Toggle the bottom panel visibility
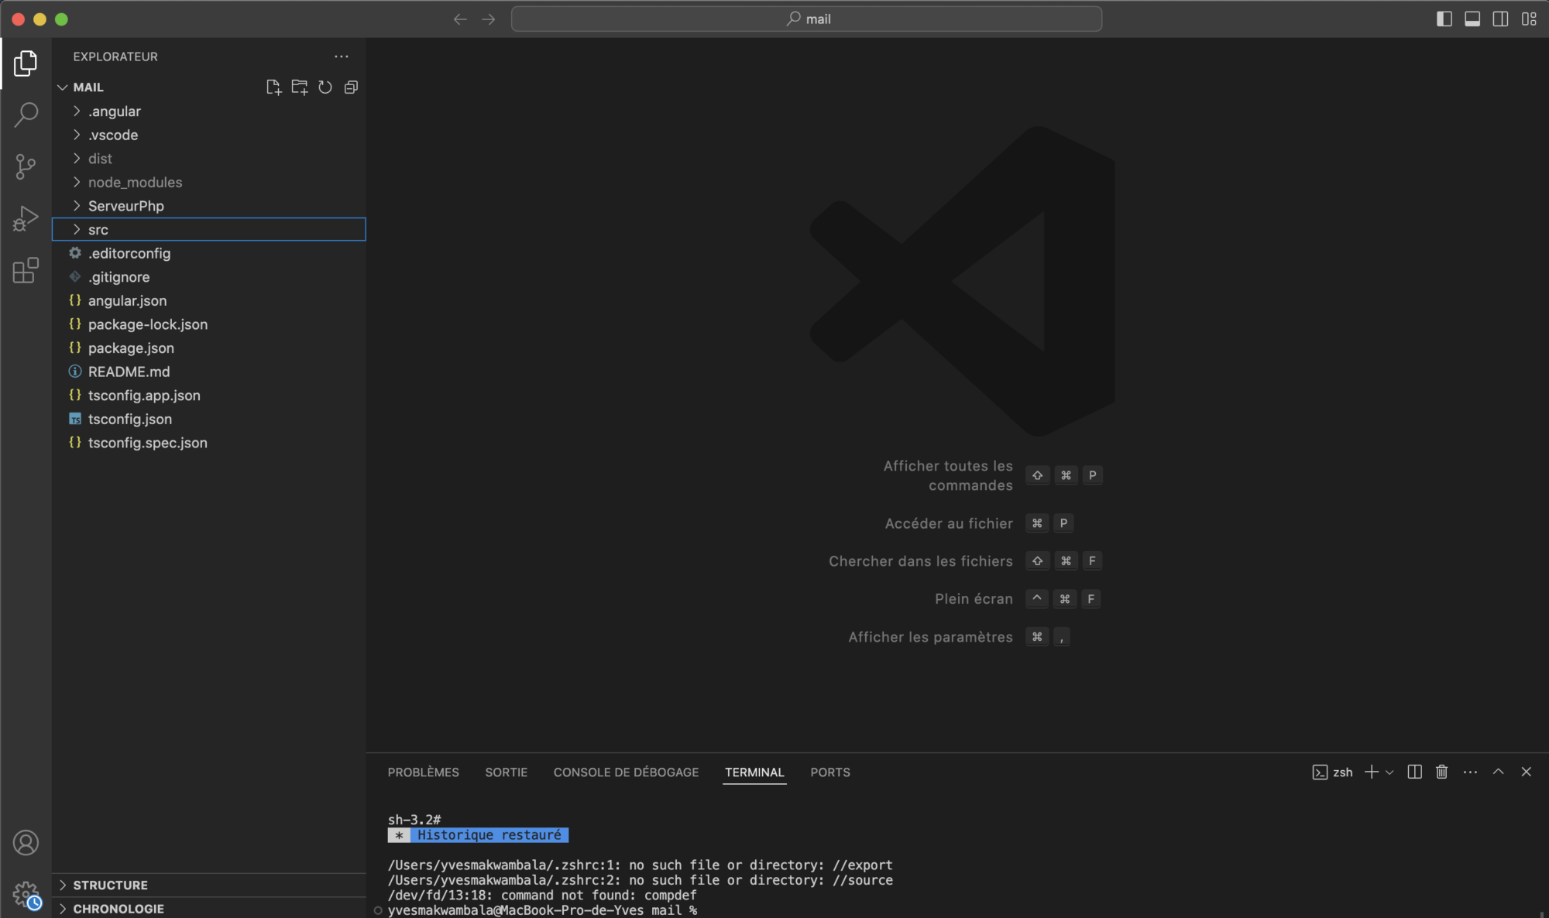This screenshot has width=1549, height=918. pyautogui.click(x=1472, y=19)
